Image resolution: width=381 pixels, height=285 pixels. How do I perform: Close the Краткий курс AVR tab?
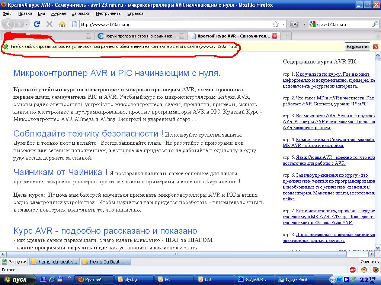click(x=275, y=36)
